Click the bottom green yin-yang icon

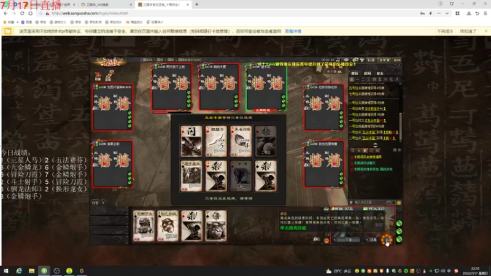pos(399,239)
